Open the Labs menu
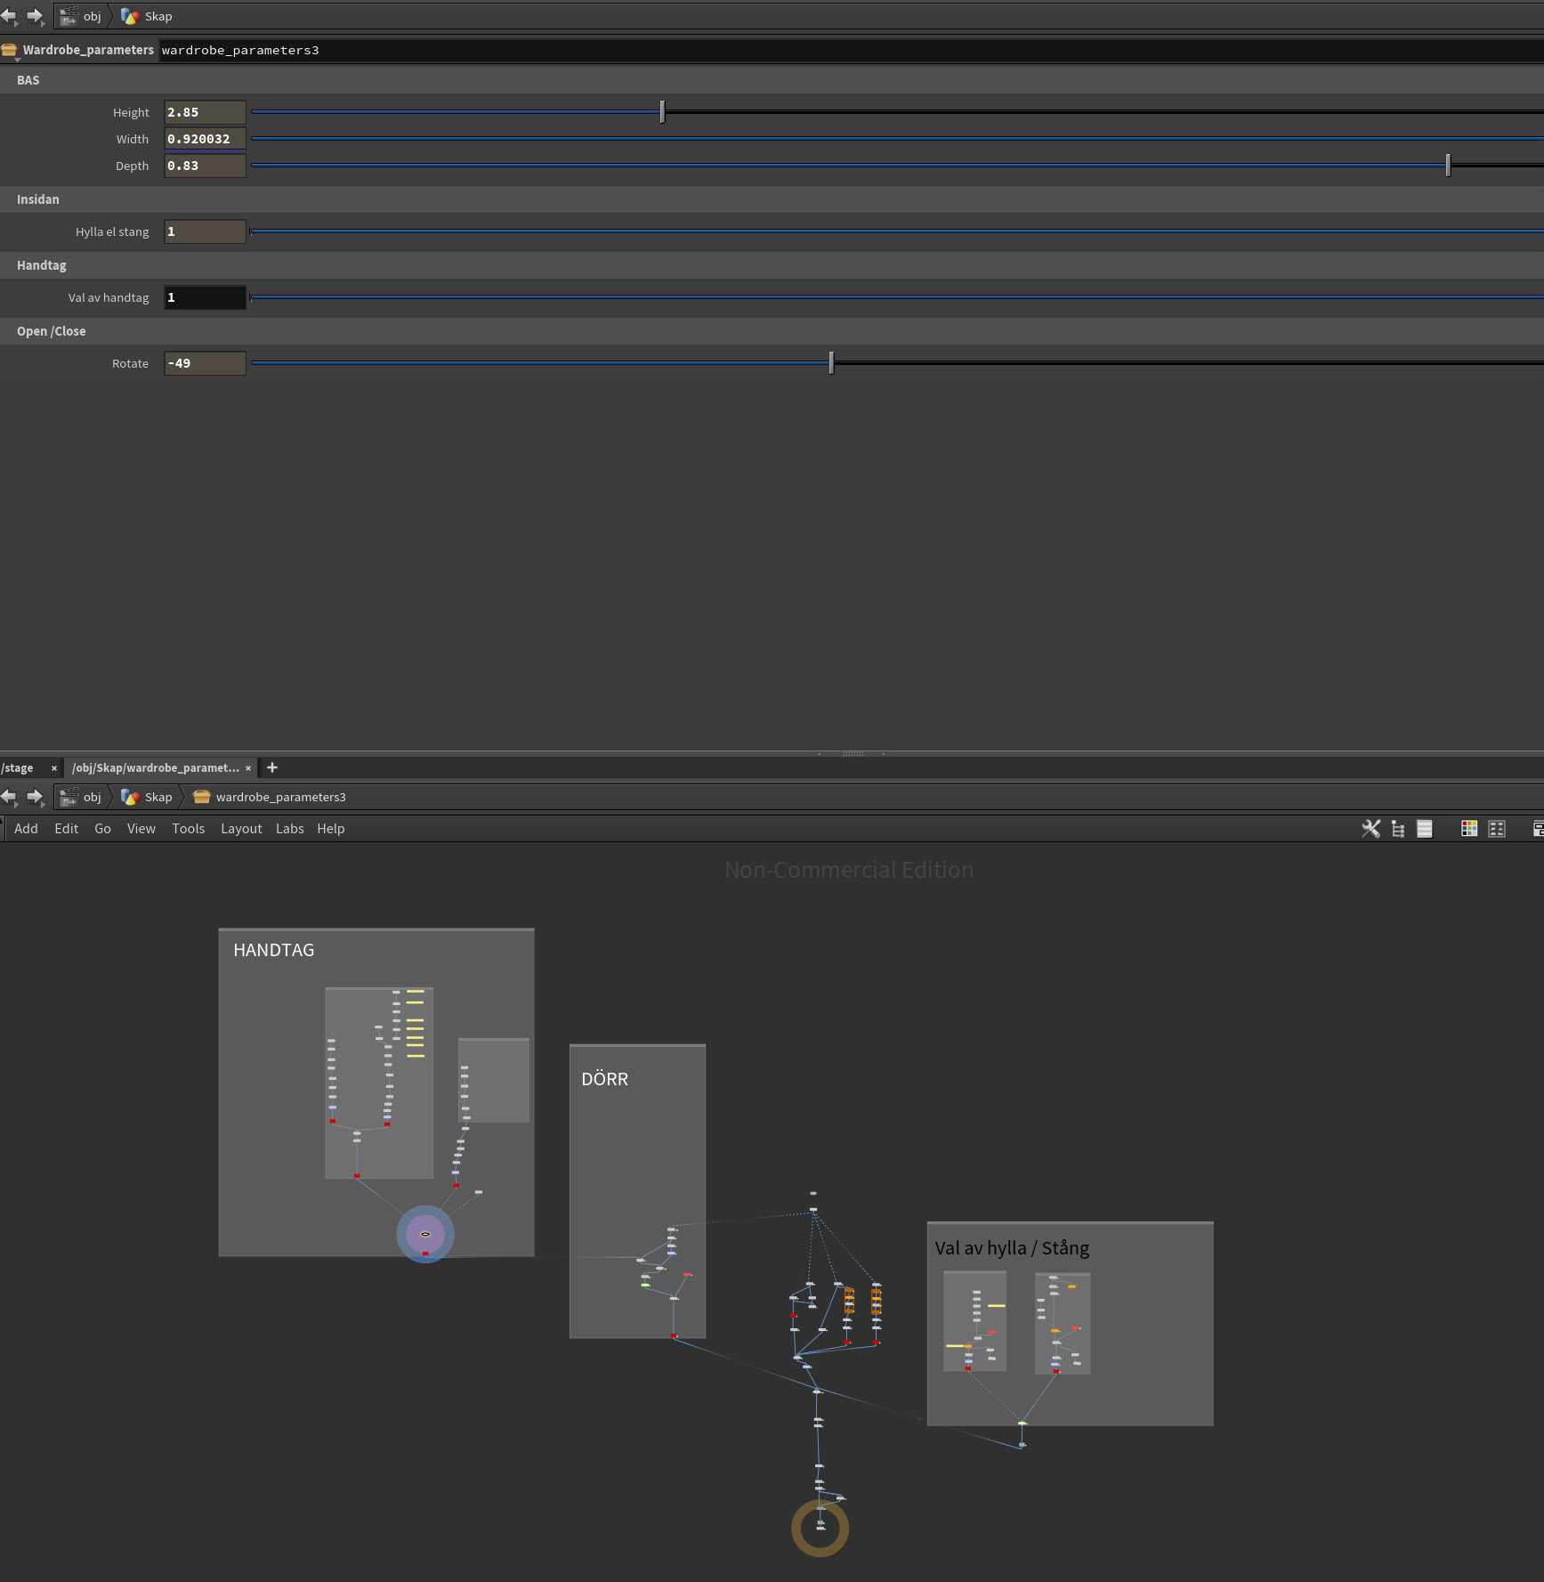 [289, 829]
